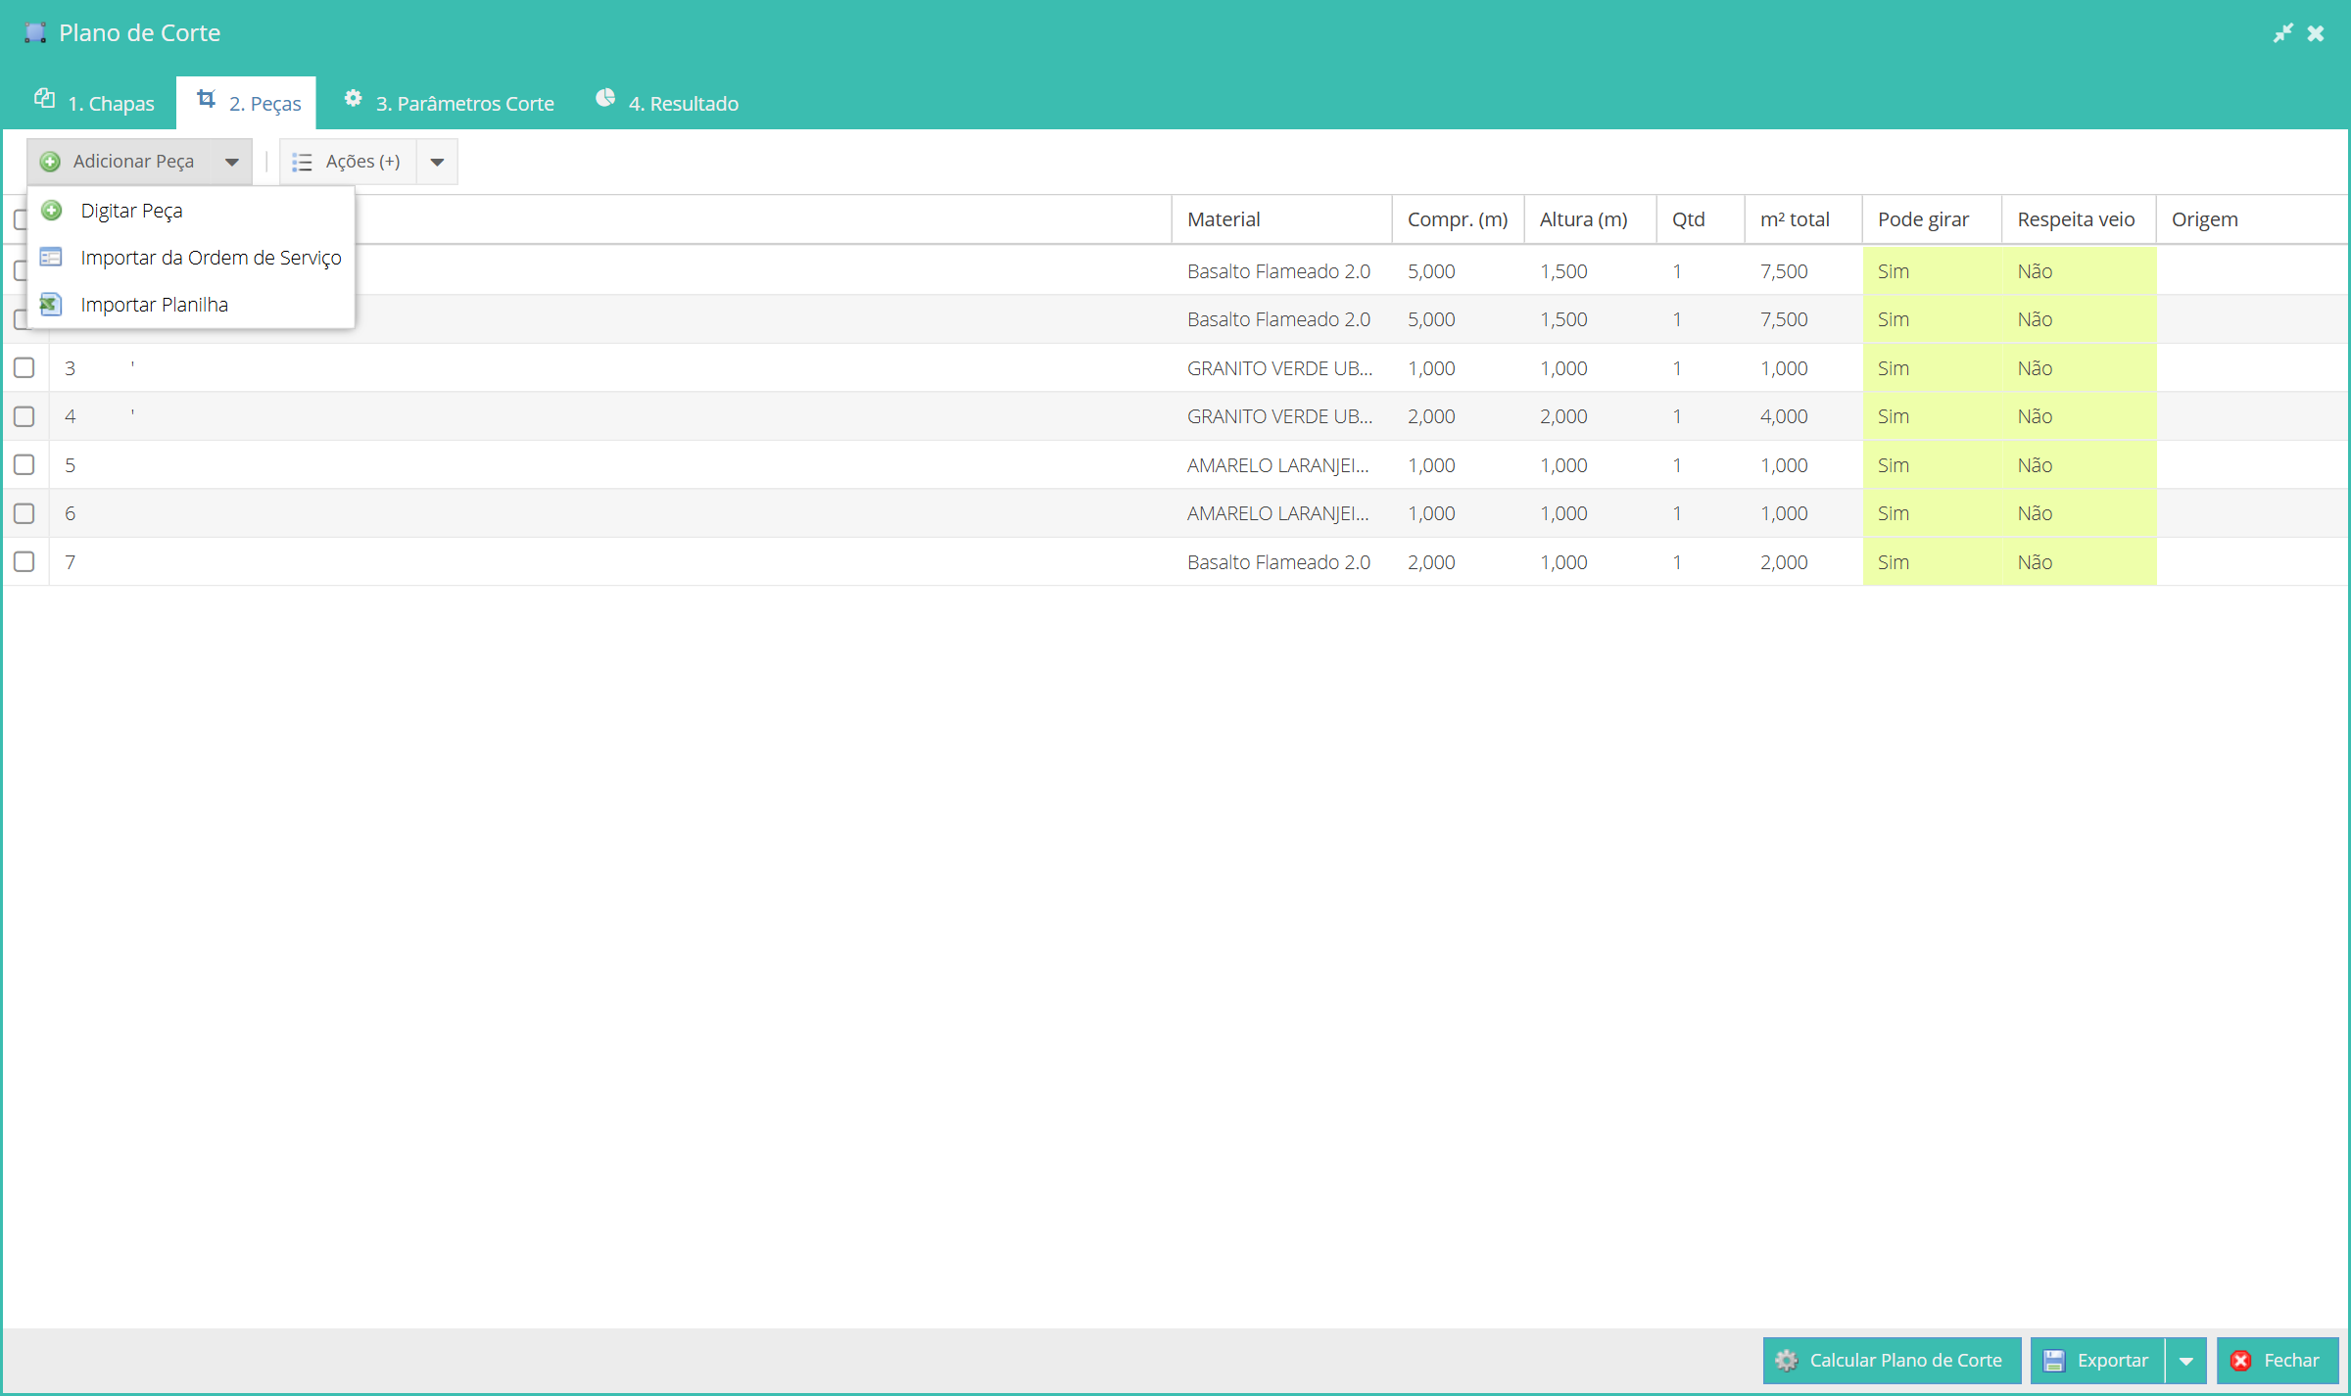Image resolution: width=2351 pixels, height=1396 pixels.
Task: Click Pode girar Sim cell in row 3
Action: click(1932, 368)
